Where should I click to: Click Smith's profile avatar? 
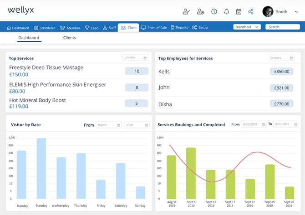coord(268,12)
